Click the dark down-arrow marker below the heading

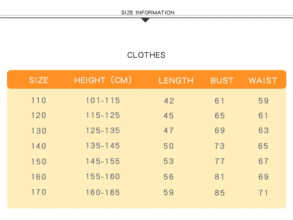(x=145, y=20)
